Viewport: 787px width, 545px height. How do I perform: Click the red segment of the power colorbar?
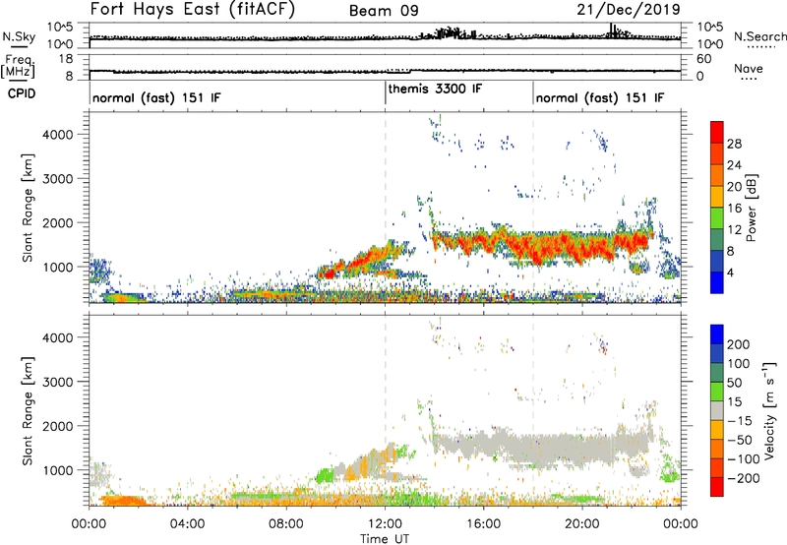coord(717,132)
